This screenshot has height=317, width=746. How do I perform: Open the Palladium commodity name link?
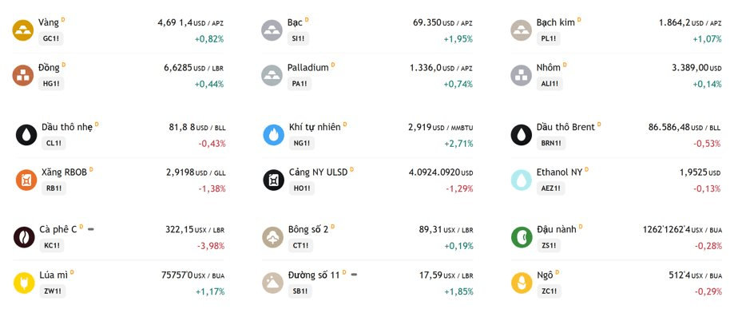pyautogui.click(x=308, y=68)
